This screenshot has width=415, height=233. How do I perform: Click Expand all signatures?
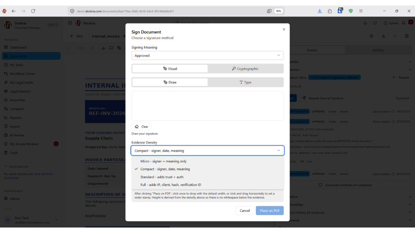point(403,98)
